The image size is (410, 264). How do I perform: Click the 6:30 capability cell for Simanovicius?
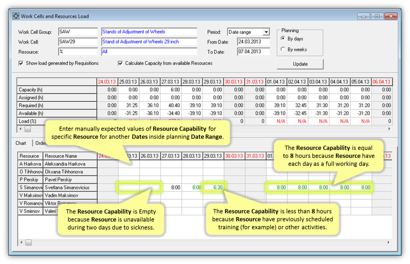213,187
